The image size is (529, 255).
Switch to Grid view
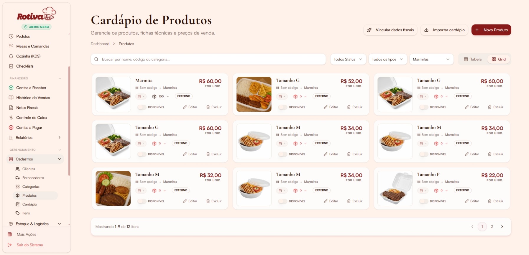499,59
